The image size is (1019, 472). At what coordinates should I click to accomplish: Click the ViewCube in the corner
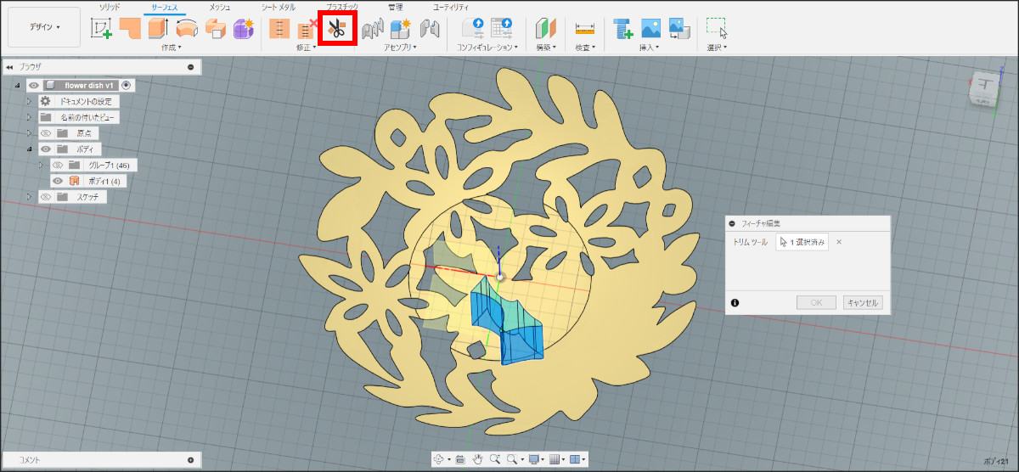[987, 87]
